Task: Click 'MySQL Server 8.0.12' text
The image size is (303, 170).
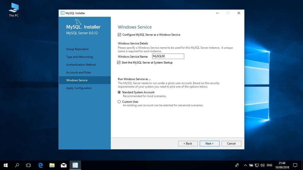Action: pyautogui.click(x=82, y=33)
